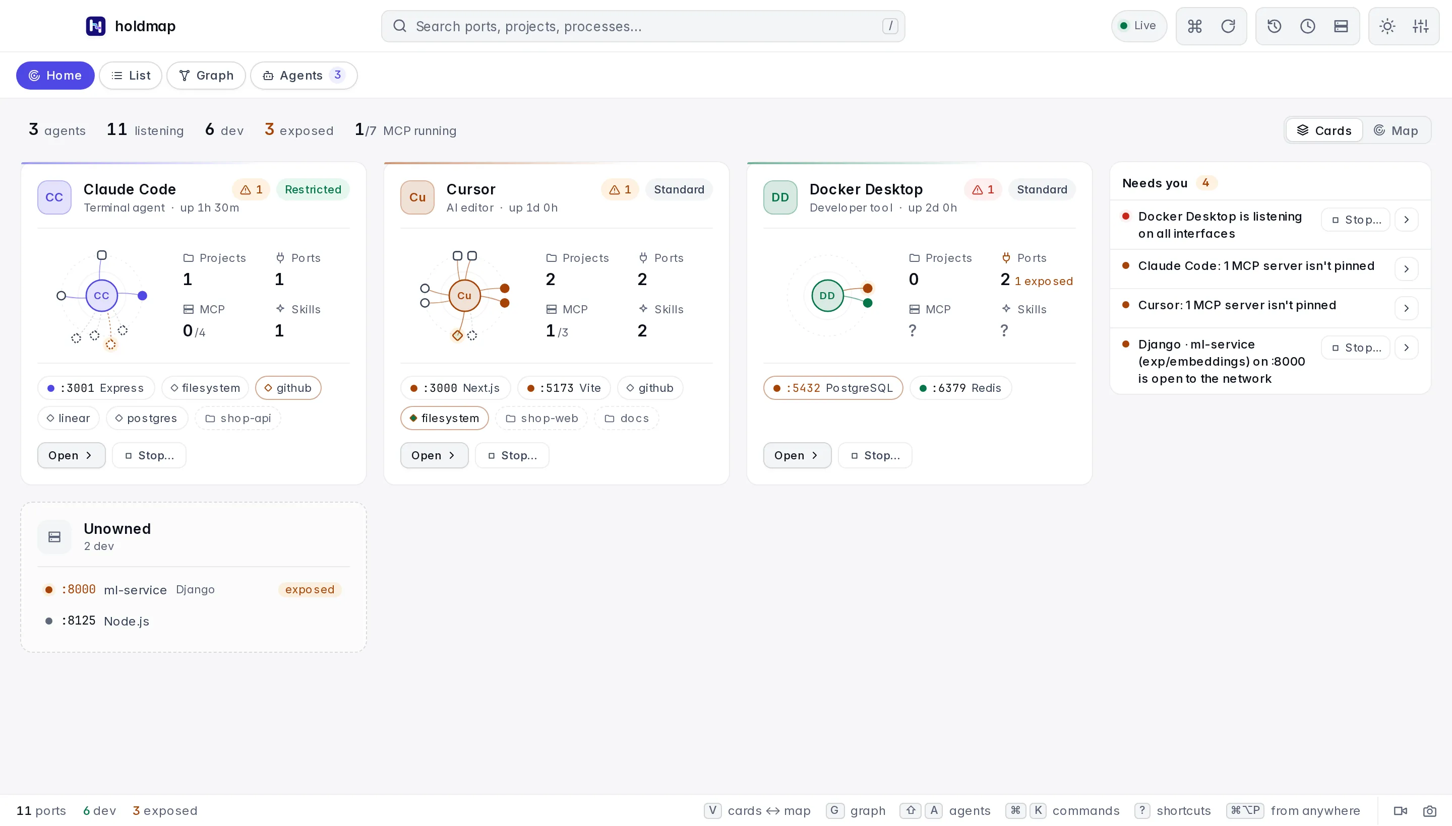Select the Agents tab
This screenshot has height=826, width=1452.
[304, 76]
